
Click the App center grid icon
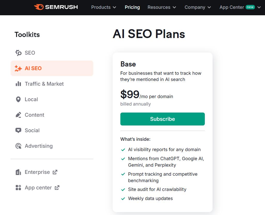(18, 187)
